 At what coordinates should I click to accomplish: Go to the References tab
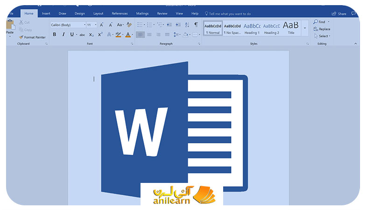(120, 14)
